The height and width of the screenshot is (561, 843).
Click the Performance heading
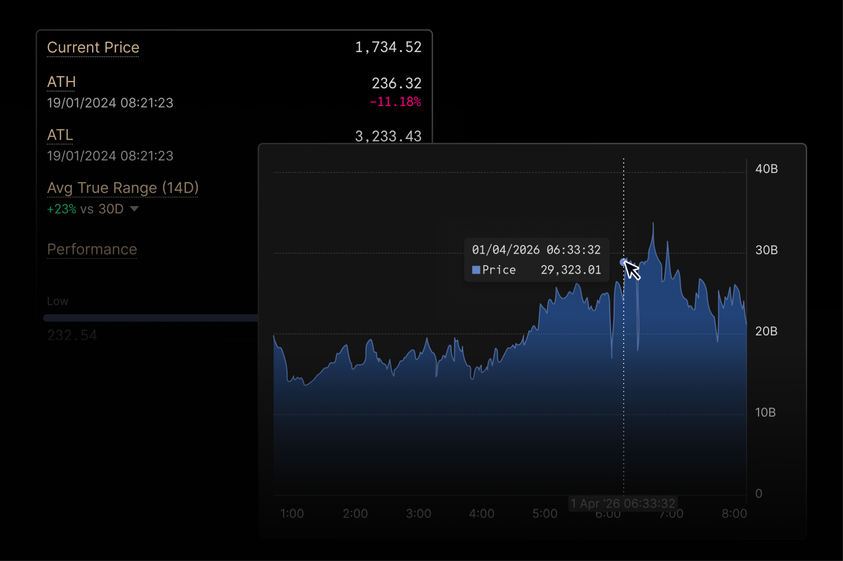pos(92,249)
